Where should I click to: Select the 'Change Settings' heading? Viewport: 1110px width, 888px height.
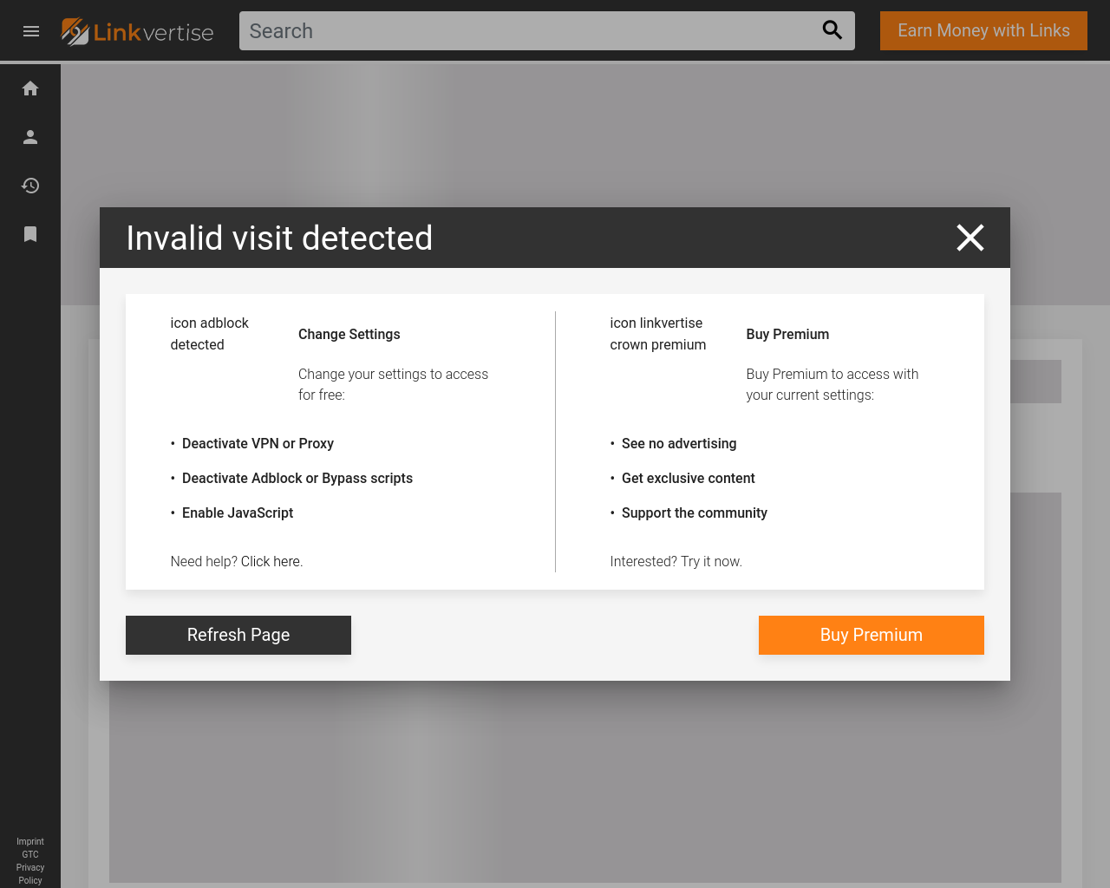point(349,334)
